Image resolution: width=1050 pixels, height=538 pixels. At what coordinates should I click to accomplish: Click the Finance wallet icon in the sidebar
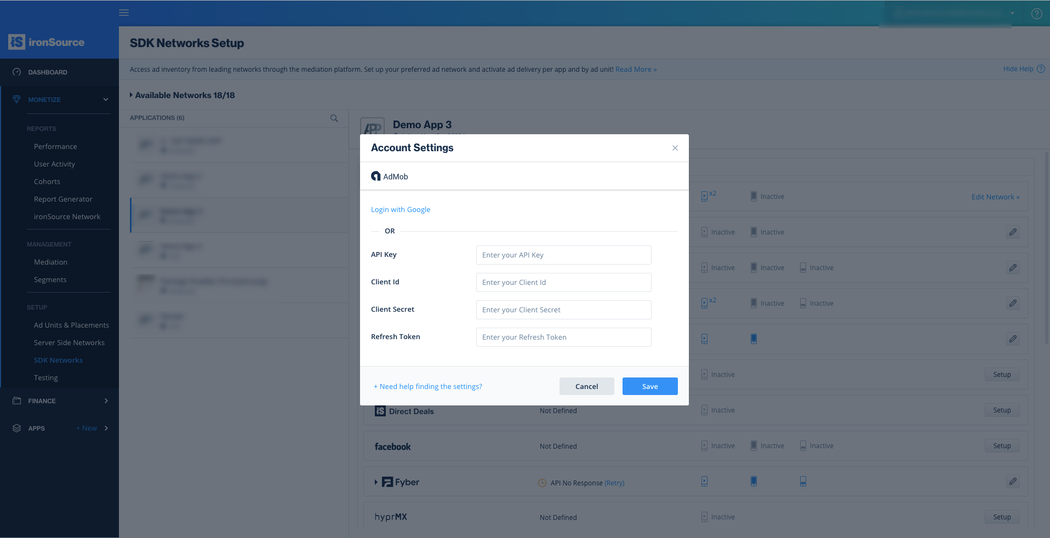click(16, 400)
